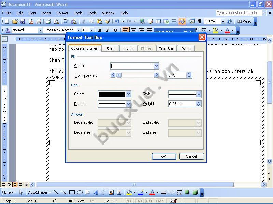Toggle Bold formatting
Image resolution: width=273 pixels, height=204 pixels.
(100, 30)
